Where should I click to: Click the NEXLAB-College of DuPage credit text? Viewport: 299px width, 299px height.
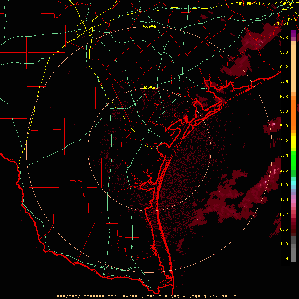click(x=267, y=4)
